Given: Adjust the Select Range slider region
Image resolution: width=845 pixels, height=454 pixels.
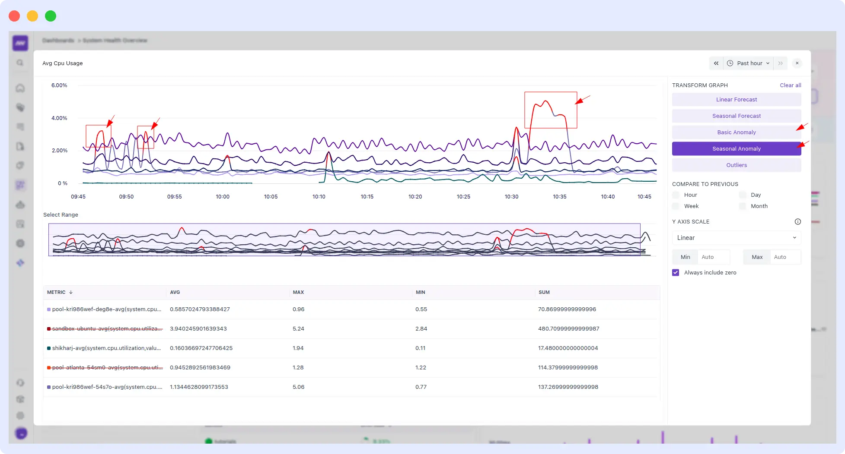Looking at the screenshot, I should [x=344, y=240].
